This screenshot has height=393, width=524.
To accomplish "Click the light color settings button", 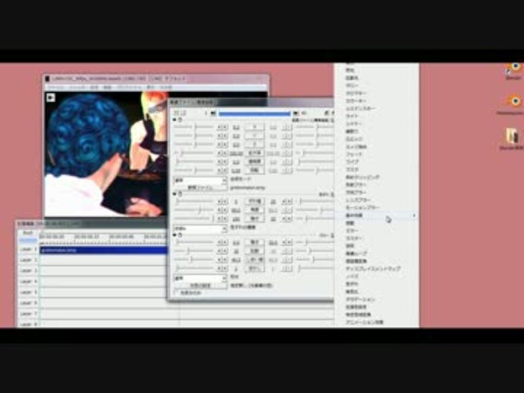I will 200,285.
